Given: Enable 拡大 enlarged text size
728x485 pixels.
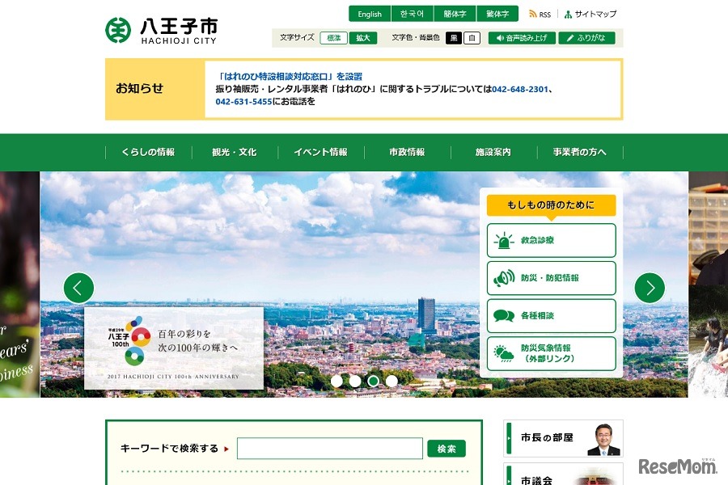Looking at the screenshot, I should click(363, 37).
